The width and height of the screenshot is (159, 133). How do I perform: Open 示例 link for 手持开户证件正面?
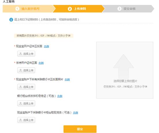click(41, 63)
